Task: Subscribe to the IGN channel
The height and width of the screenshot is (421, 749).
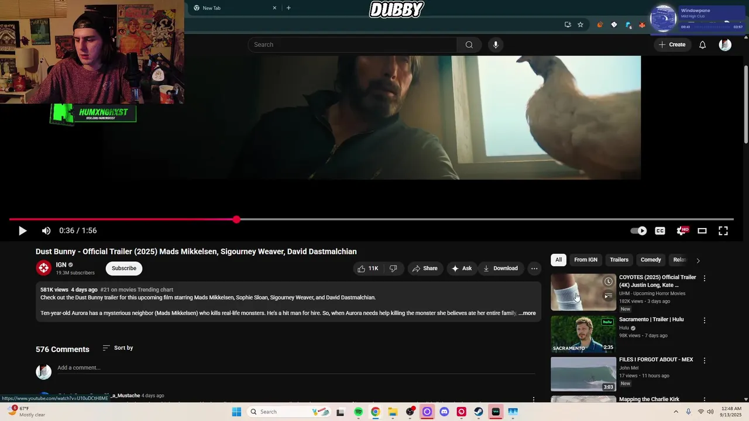Action: pyautogui.click(x=124, y=268)
